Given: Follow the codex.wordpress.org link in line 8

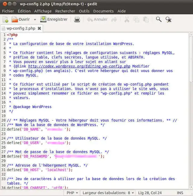Looking at the screenshot, I should 79,66.
